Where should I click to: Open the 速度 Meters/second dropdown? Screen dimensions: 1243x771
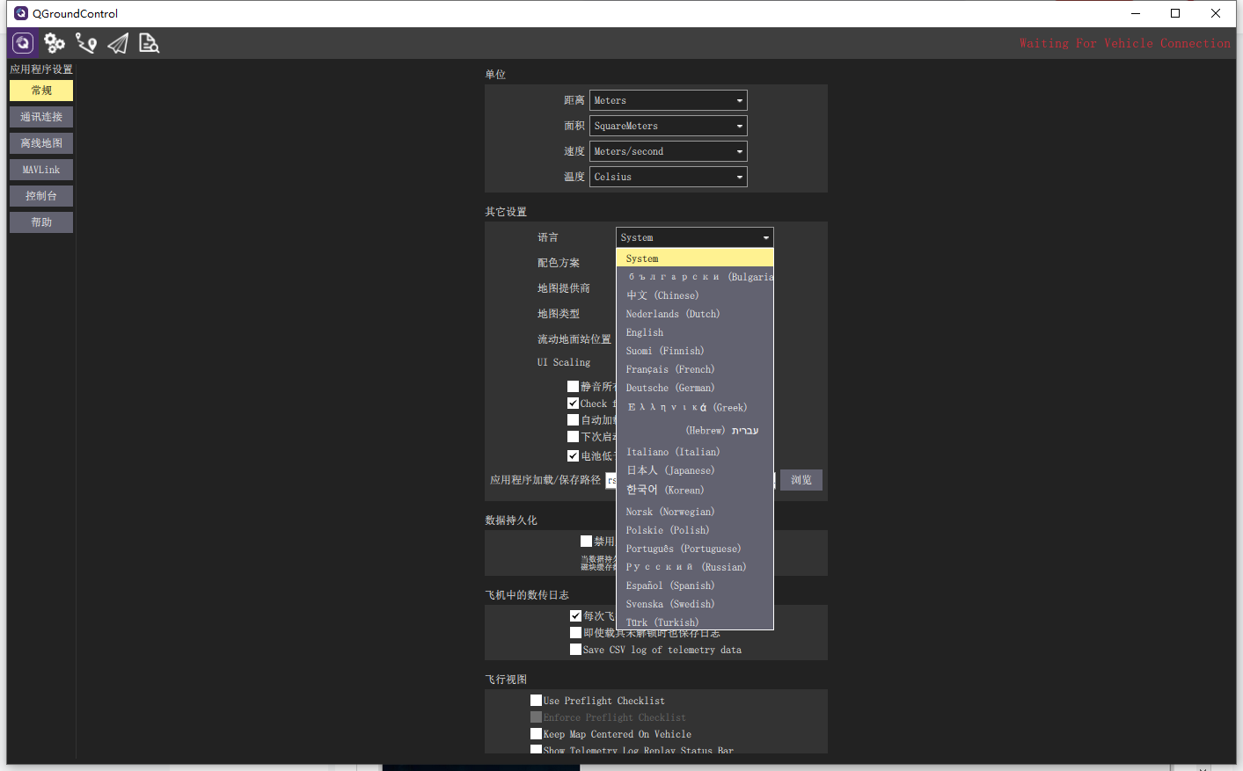click(669, 151)
